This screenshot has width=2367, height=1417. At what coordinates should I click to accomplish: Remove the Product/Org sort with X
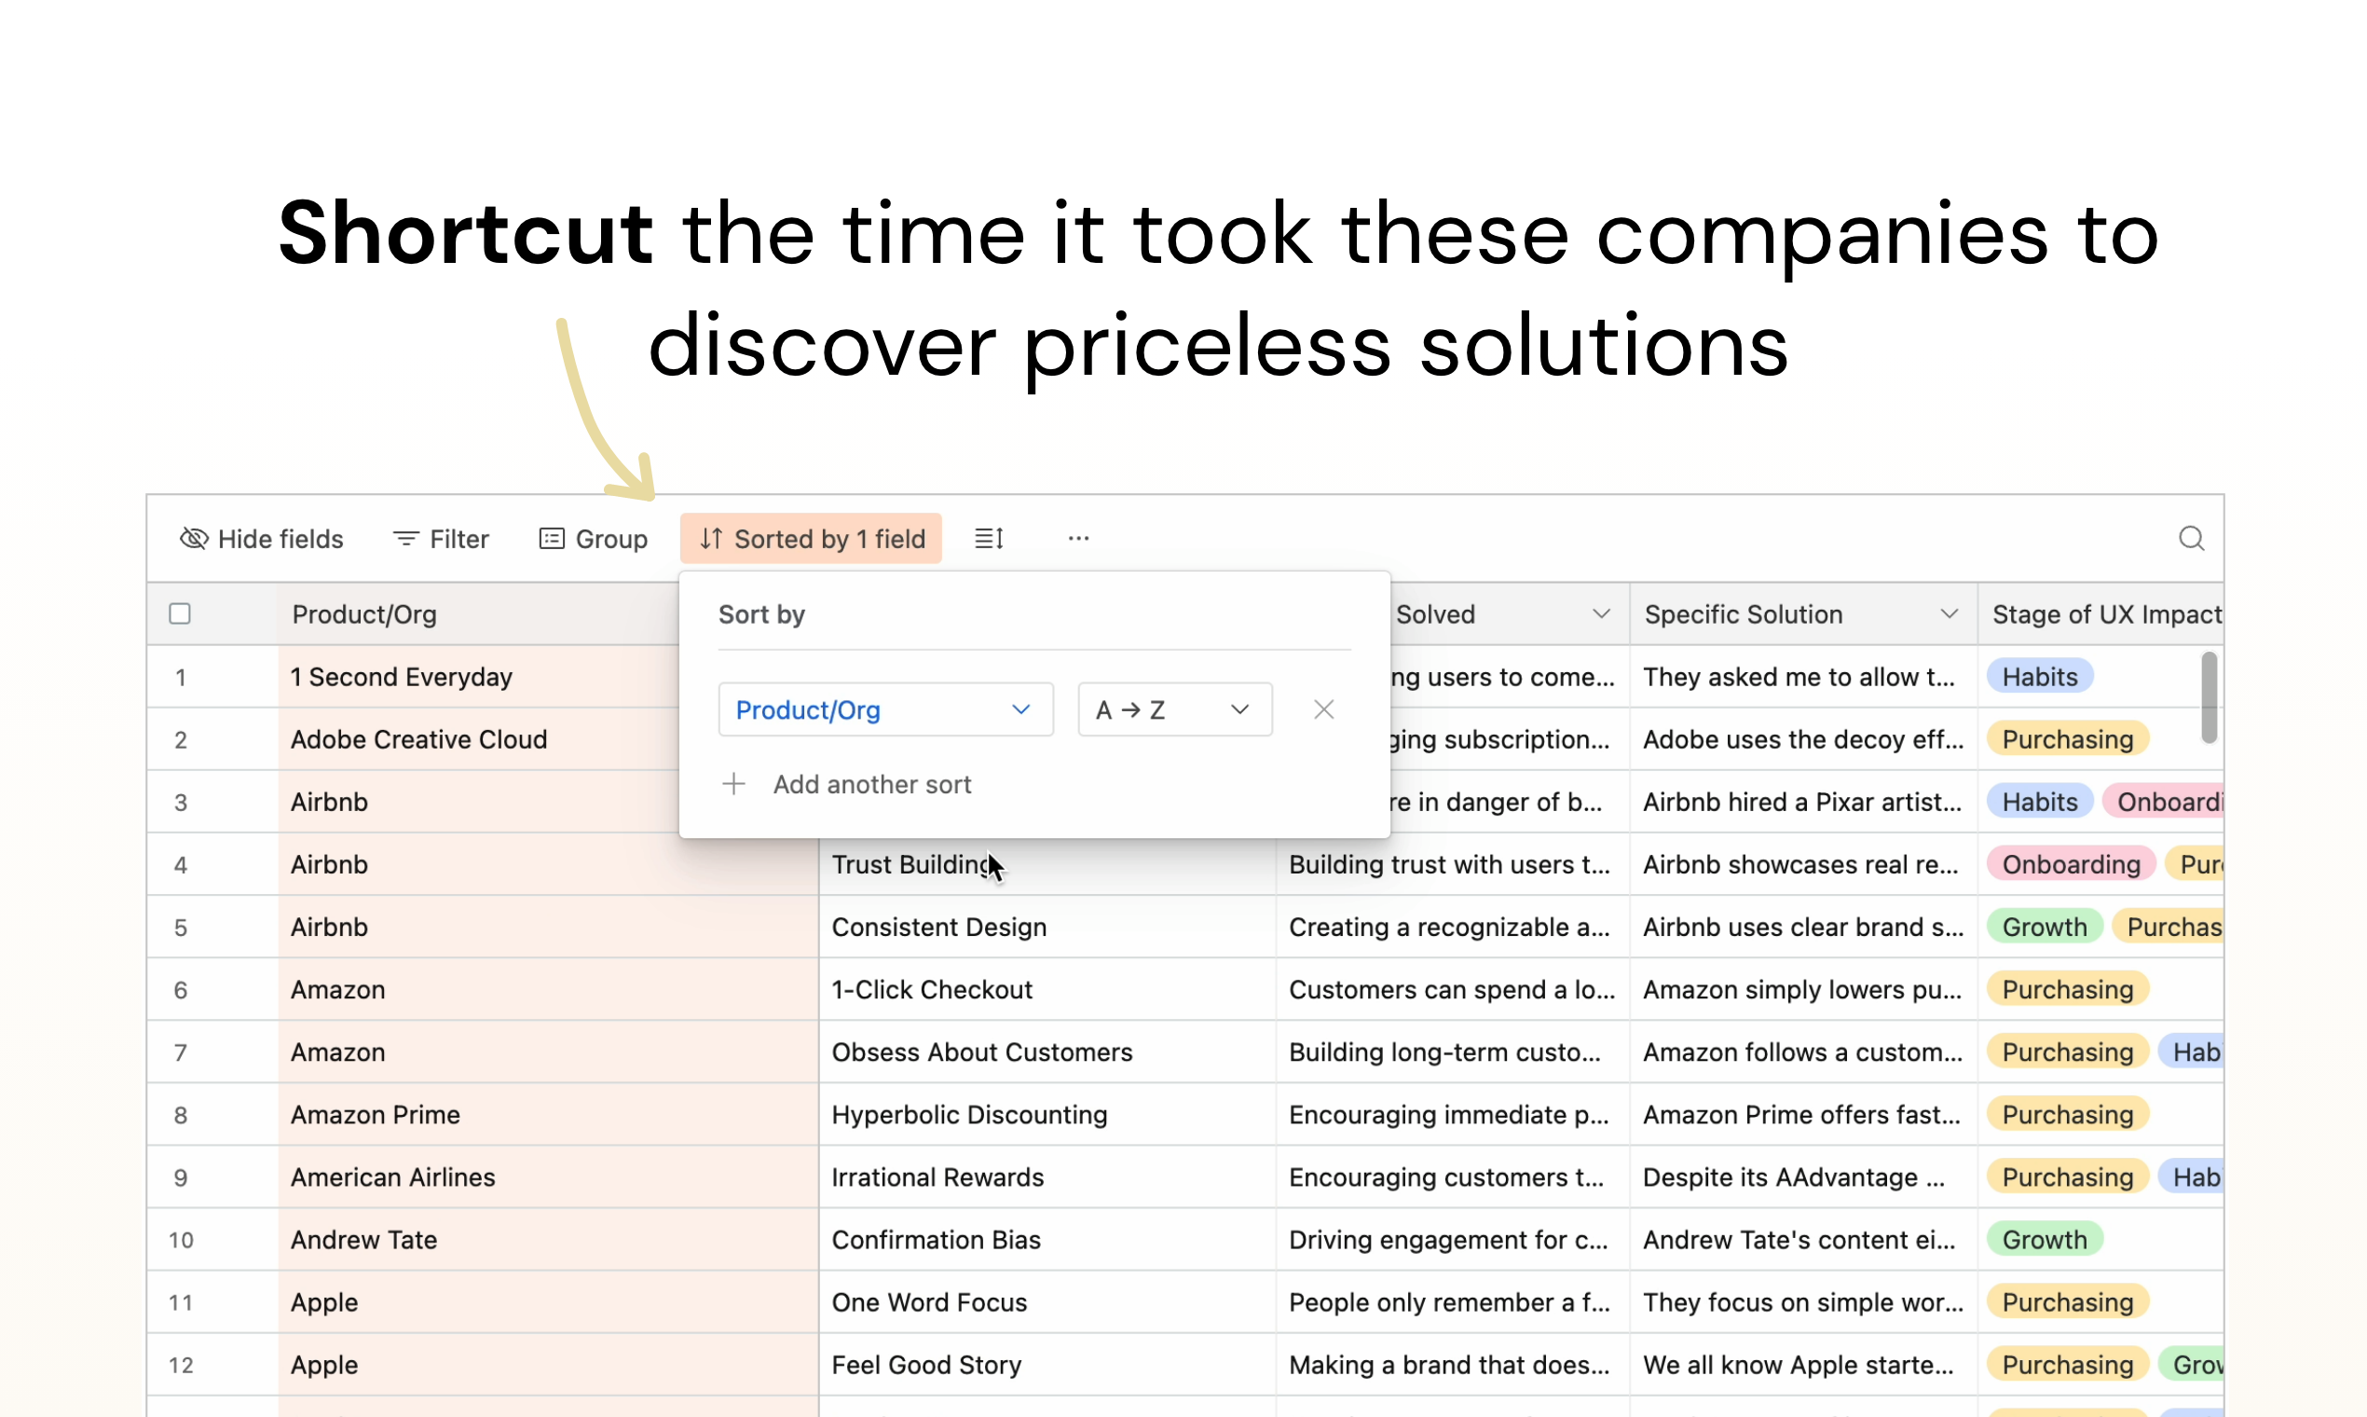click(x=1324, y=709)
